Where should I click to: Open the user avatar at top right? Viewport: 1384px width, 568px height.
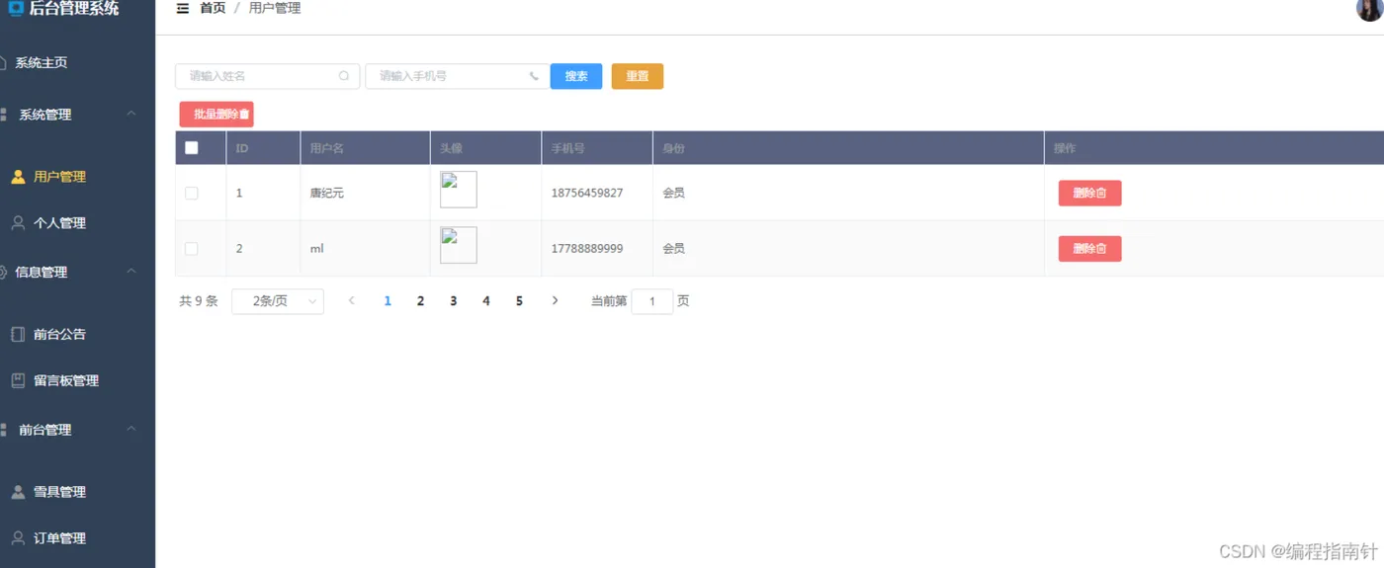point(1370,9)
